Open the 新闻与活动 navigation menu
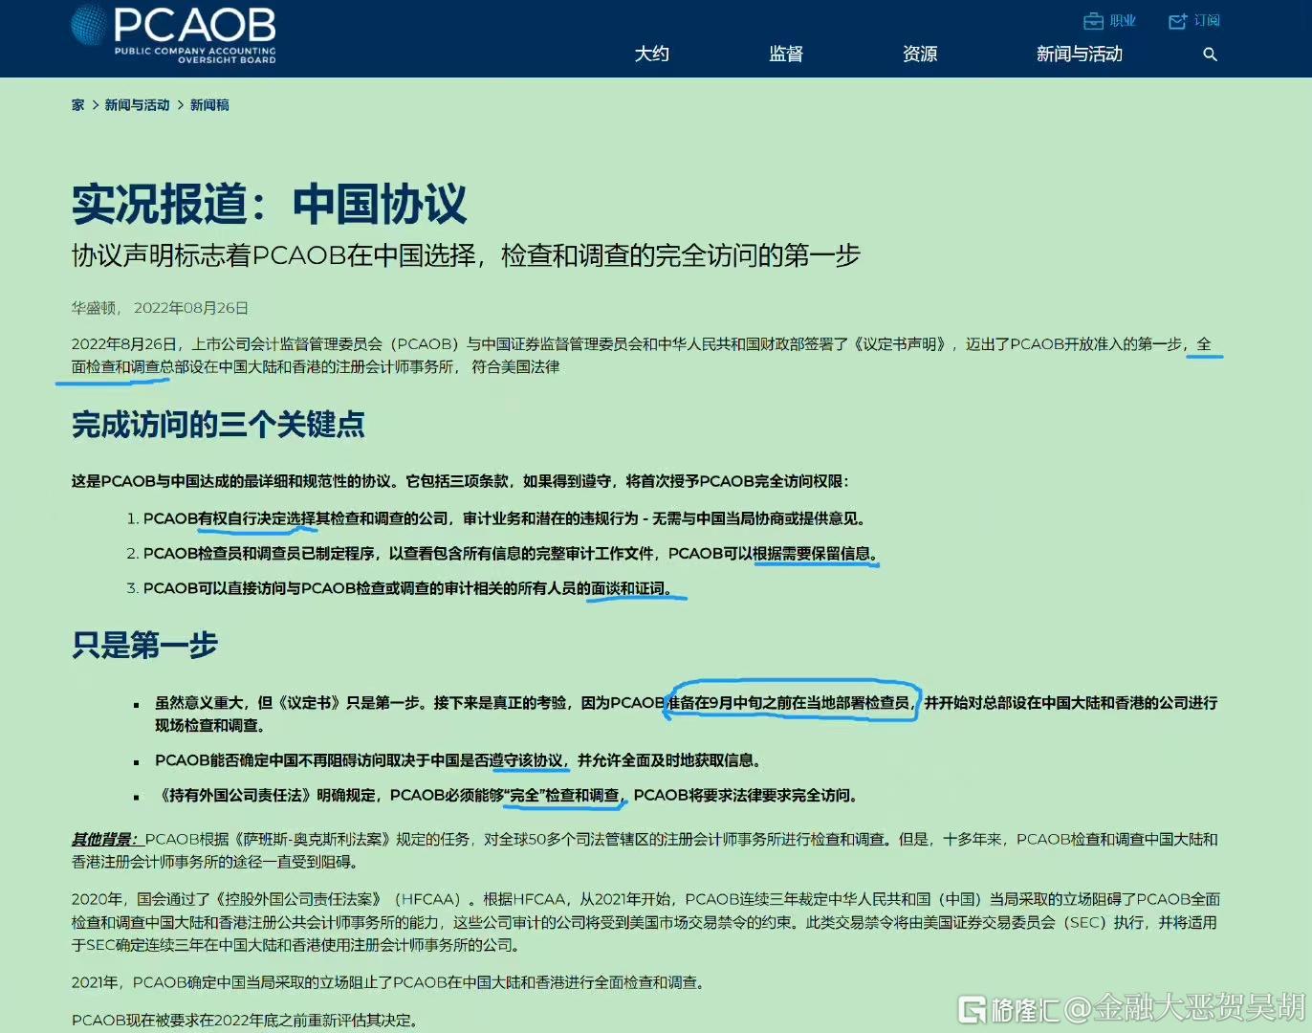This screenshot has width=1312, height=1033. click(1080, 55)
